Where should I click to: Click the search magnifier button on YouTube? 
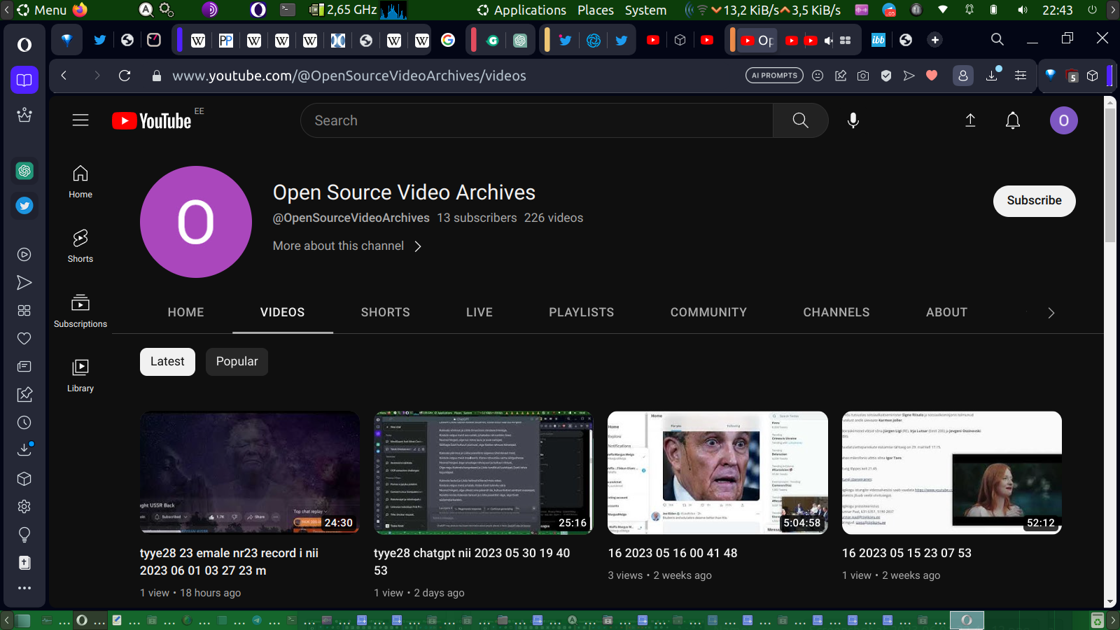point(800,120)
